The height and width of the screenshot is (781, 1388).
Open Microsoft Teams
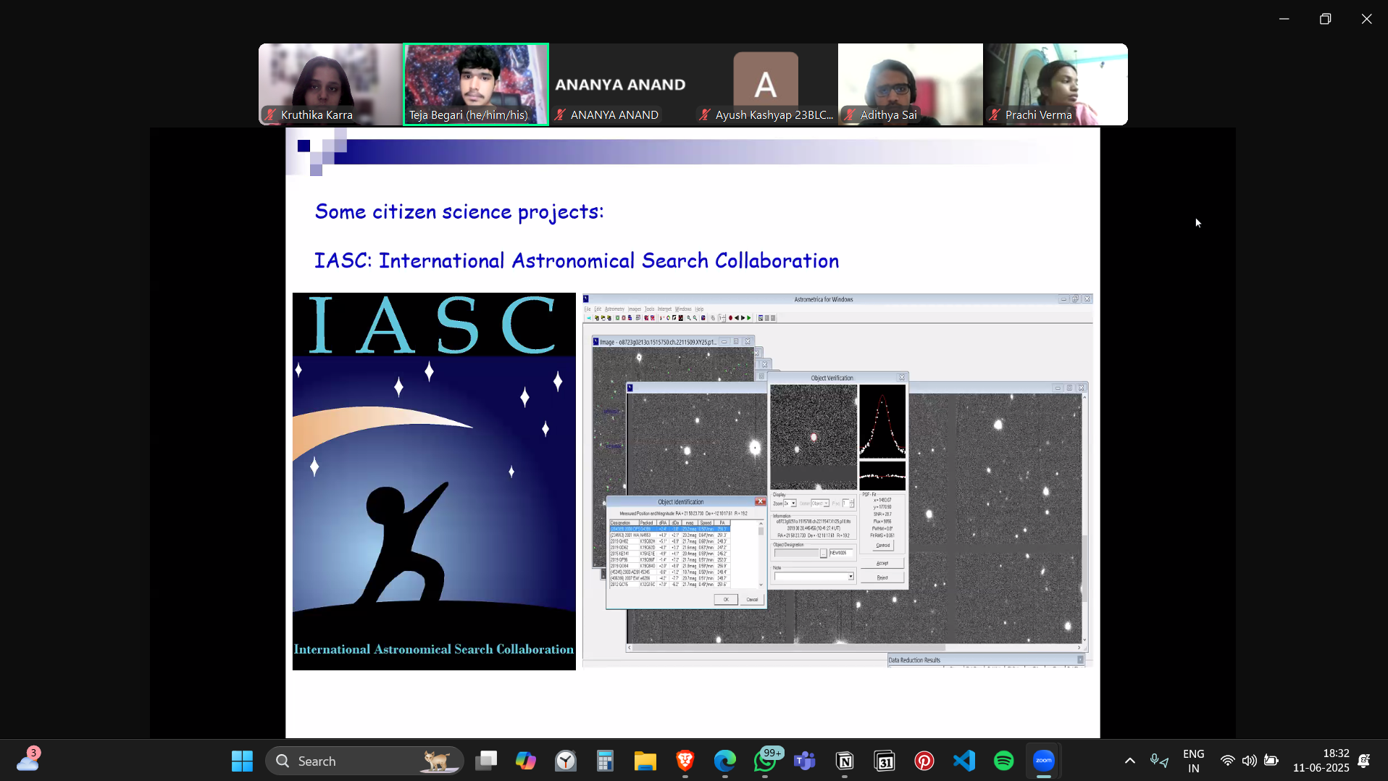805,761
